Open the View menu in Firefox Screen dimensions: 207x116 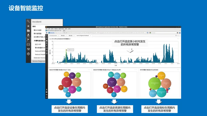52,29
